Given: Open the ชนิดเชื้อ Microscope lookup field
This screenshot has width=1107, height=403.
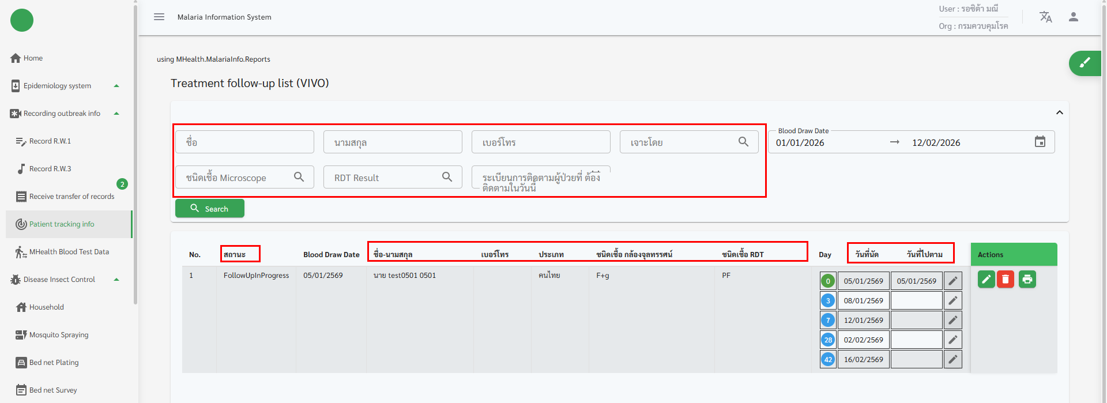Looking at the screenshot, I should tap(244, 178).
